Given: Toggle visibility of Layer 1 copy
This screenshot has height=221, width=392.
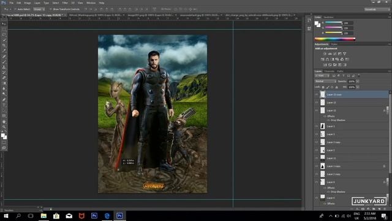Looking at the screenshot, I should click(317, 166).
